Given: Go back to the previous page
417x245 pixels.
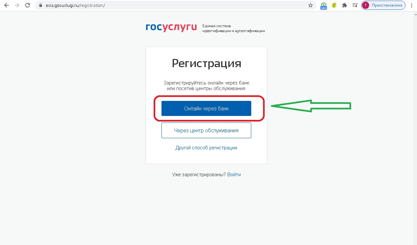Looking at the screenshot, I should tap(6, 6).
